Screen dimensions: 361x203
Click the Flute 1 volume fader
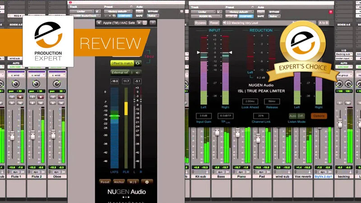[x=12, y=135]
